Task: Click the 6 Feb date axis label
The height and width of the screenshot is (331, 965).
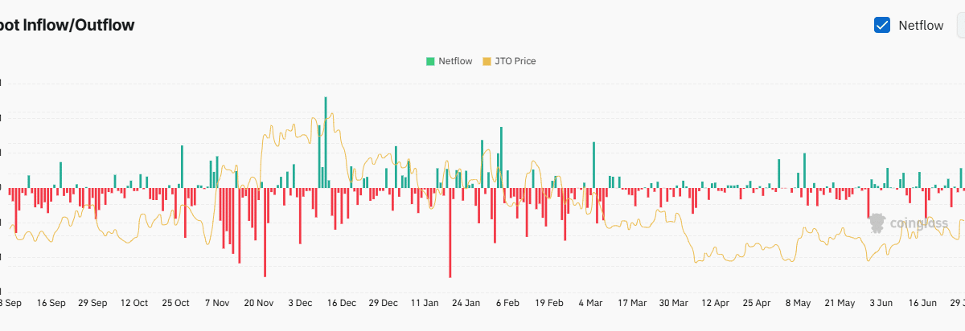Action: 507,303
